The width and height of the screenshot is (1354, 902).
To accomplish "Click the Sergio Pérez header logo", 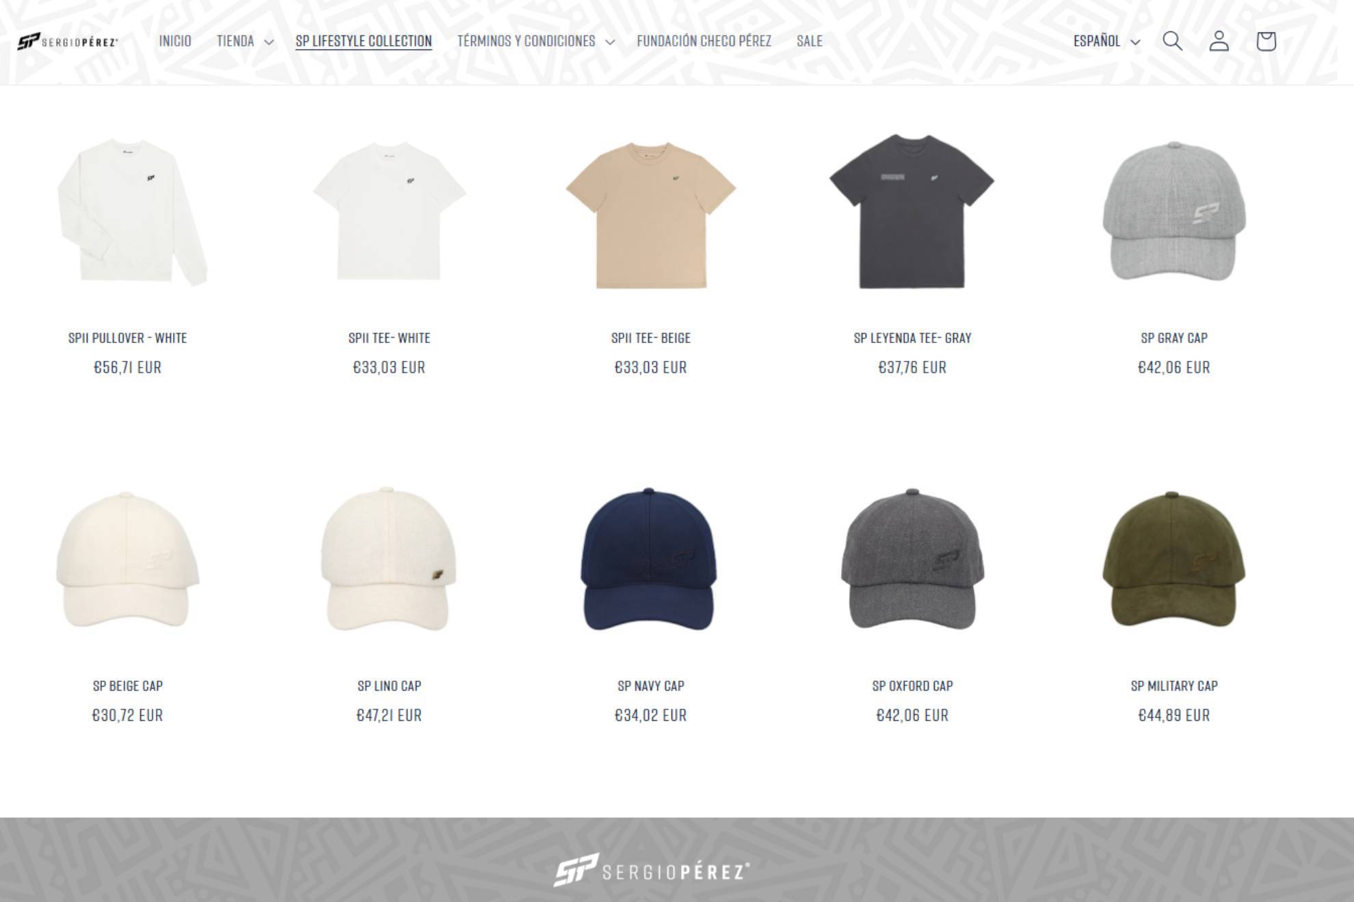I will click(68, 42).
